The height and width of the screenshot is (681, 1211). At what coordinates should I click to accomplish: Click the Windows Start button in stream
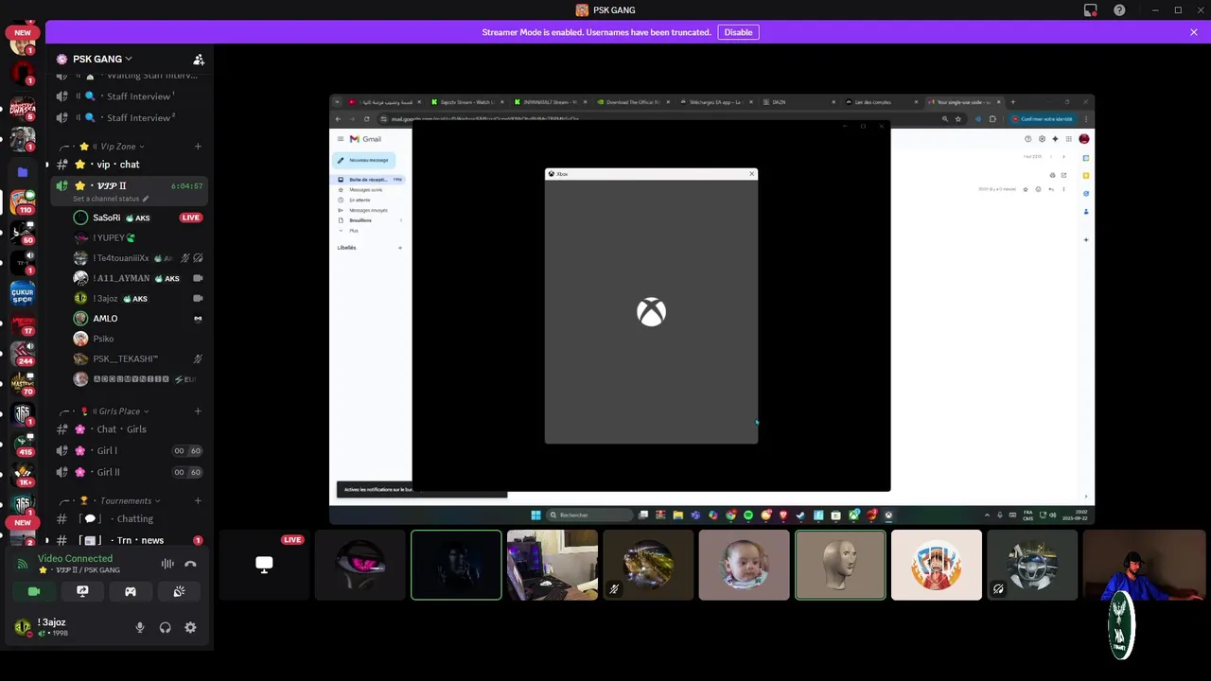coord(535,515)
